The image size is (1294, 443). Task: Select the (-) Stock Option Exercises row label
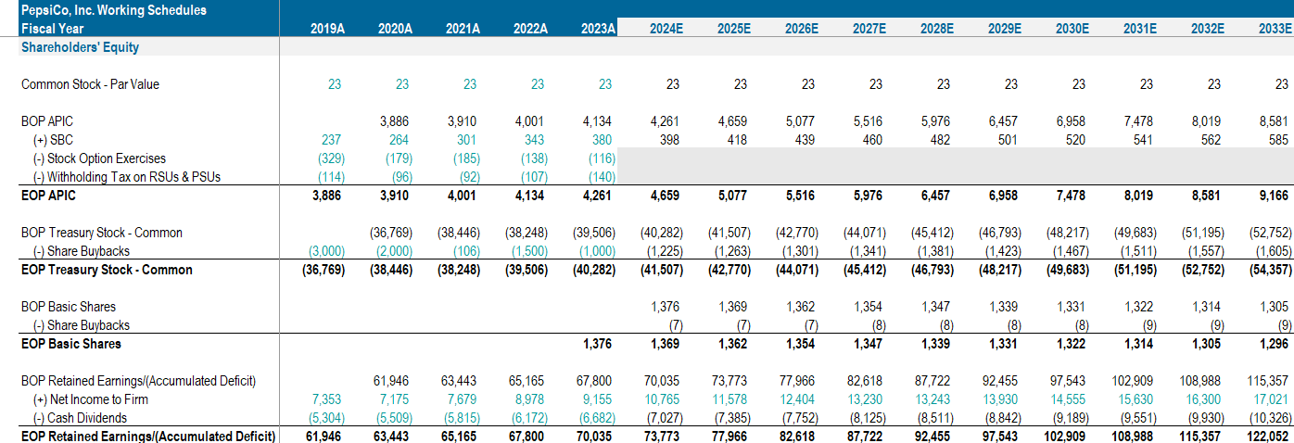[99, 158]
